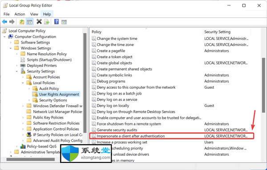Select Software Restriction Policies in tree
This screenshot has width=267, height=170.
point(56,123)
